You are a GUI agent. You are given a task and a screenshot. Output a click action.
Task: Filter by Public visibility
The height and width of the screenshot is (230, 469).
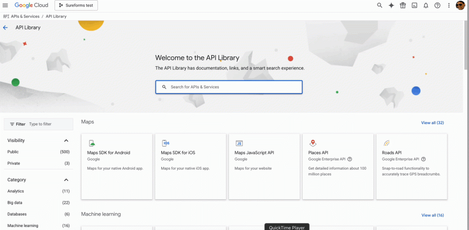(38, 152)
